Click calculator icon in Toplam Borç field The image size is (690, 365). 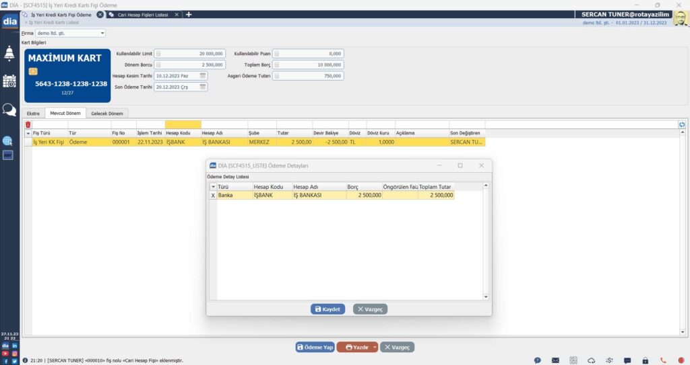pyautogui.click(x=277, y=65)
